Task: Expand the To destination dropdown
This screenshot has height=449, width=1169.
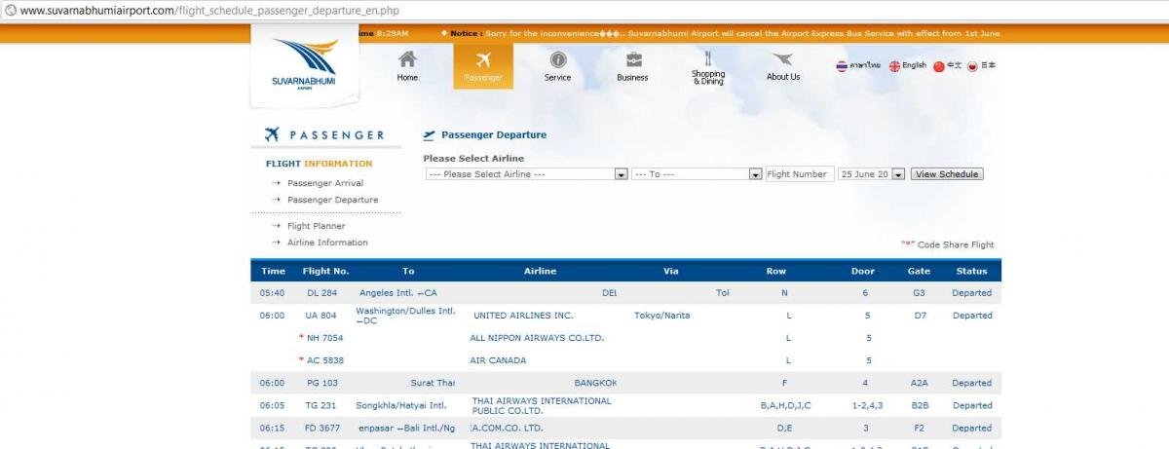Action: click(697, 174)
